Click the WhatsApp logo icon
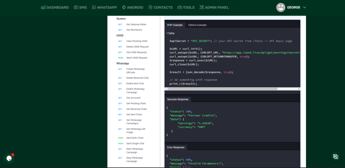Viewport: 345px width, 168px height. click(x=94, y=7)
